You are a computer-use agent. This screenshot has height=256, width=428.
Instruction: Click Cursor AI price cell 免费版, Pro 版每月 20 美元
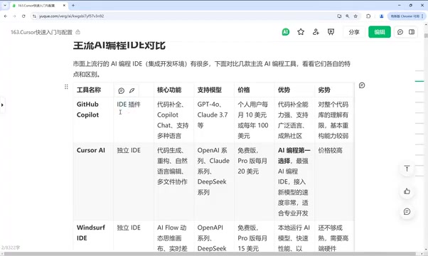coord(254,181)
